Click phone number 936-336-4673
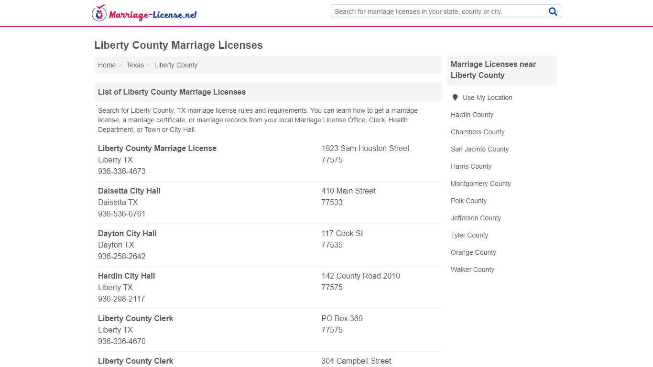This screenshot has height=367, width=653. click(x=121, y=171)
